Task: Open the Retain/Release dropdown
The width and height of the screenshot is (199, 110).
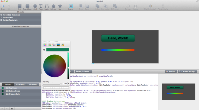Action: (x=84, y=71)
